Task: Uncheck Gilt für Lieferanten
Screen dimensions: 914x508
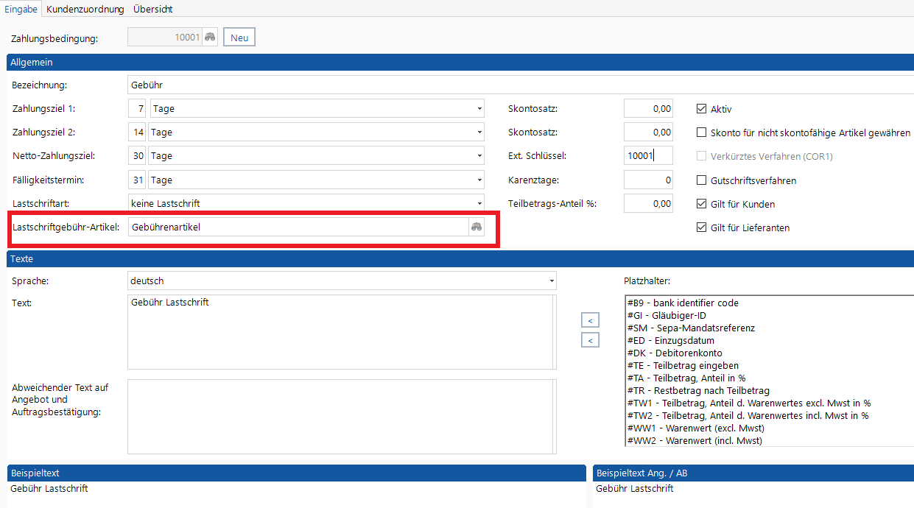Action: (x=701, y=227)
